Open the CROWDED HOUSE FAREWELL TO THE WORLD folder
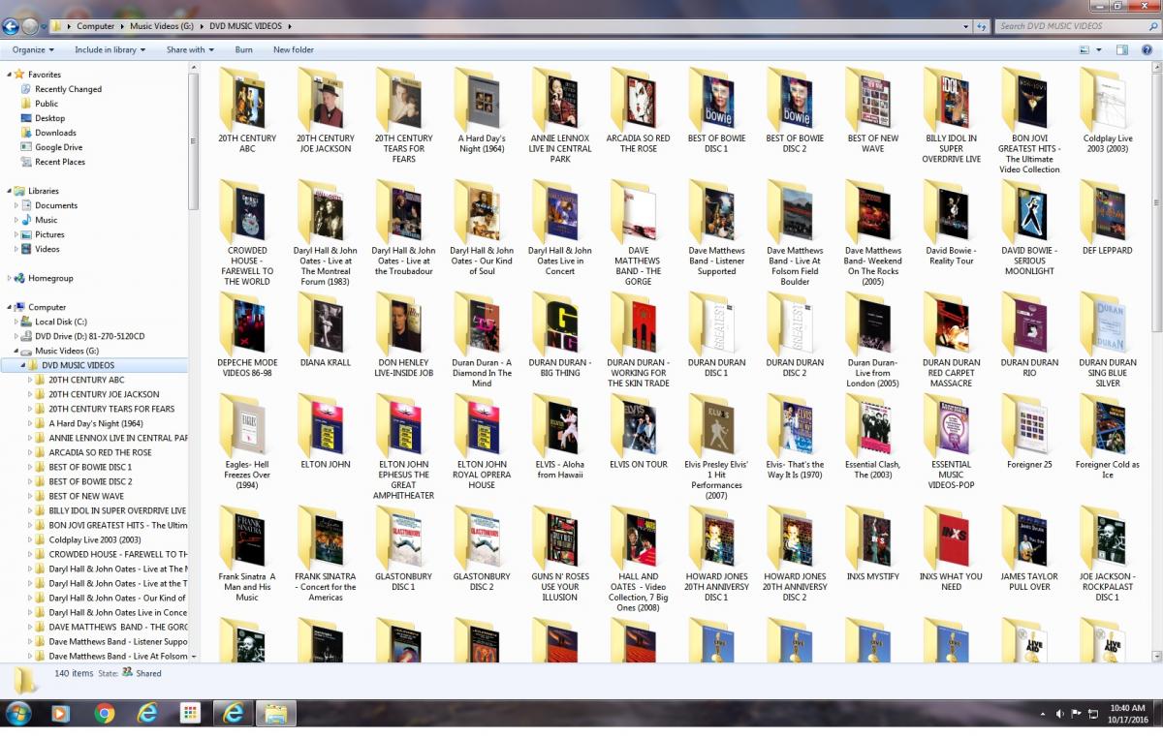Image resolution: width=1163 pixels, height=738 pixels. click(x=247, y=233)
